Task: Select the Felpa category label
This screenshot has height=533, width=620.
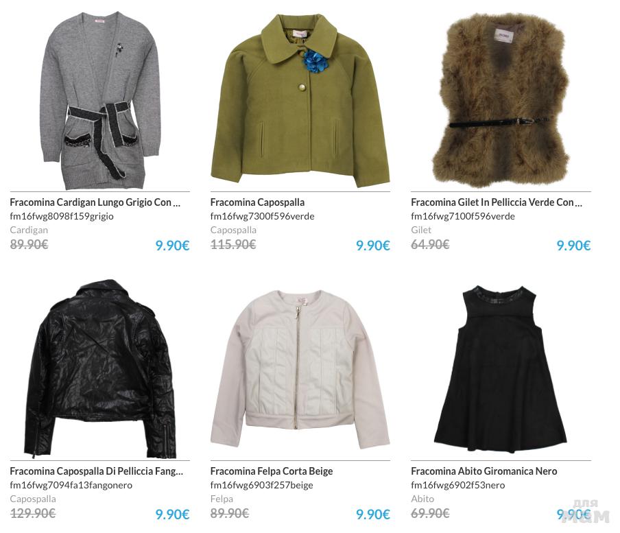Action: (222, 499)
